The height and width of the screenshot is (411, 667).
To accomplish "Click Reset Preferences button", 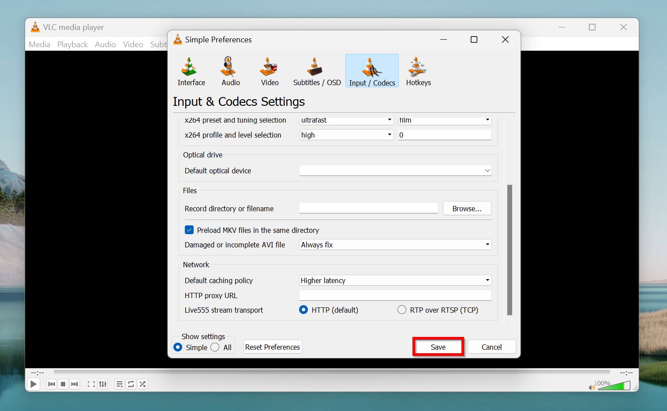I will [273, 347].
